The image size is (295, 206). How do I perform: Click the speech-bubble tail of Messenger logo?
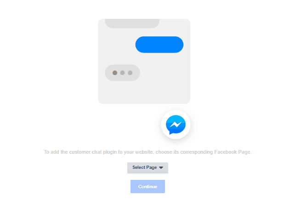coord(171,133)
